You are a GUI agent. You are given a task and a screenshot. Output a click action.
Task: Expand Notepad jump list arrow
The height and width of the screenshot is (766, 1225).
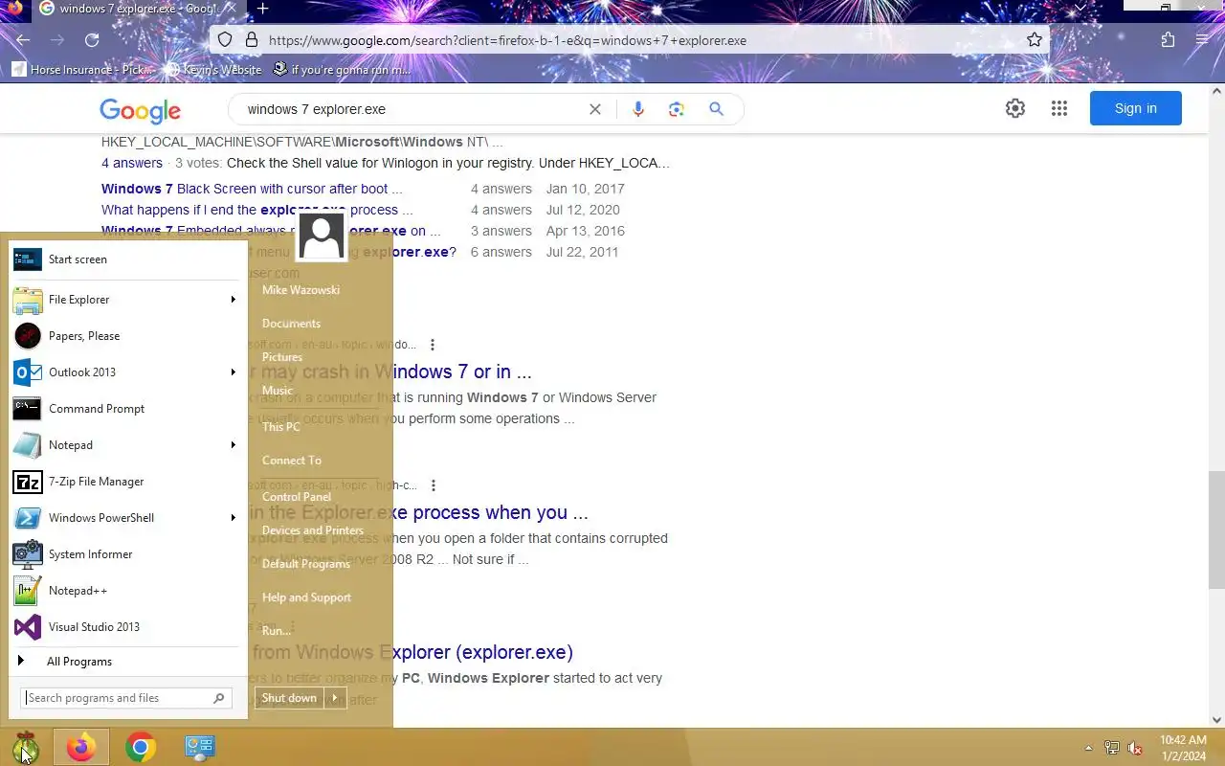[233, 445]
